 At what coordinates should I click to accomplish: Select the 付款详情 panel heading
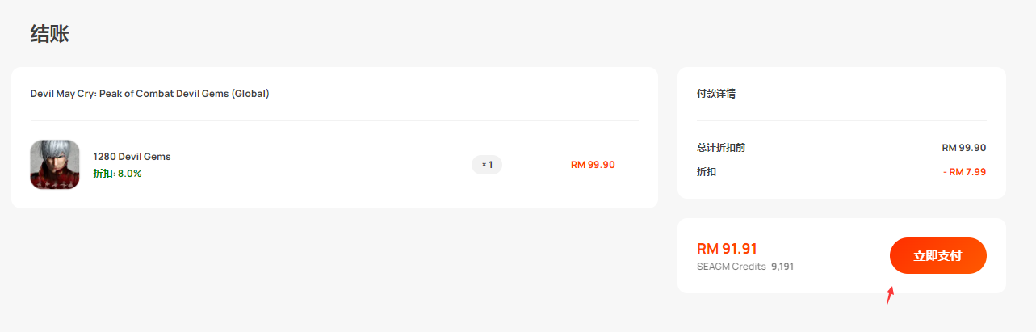716,94
